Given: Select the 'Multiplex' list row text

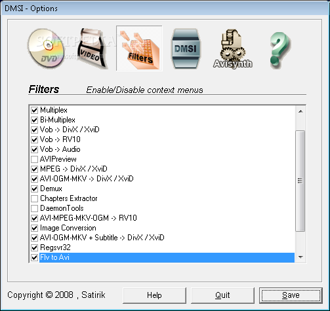Looking at the screenshot, I should [x=54, y=110].
